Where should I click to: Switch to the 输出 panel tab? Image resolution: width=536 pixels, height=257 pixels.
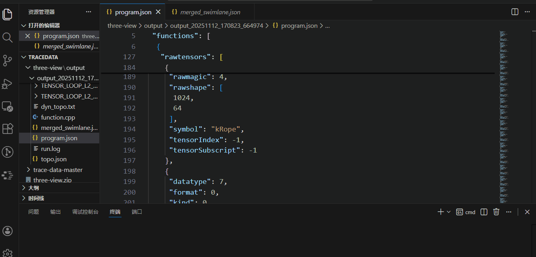pyautogui.click(x=56, y=212)
